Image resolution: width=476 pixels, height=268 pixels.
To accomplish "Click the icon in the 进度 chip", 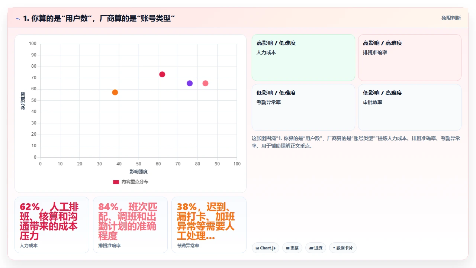I will (311, 248).
